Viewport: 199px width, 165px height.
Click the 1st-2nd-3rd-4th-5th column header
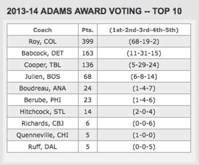click(144, 30)
